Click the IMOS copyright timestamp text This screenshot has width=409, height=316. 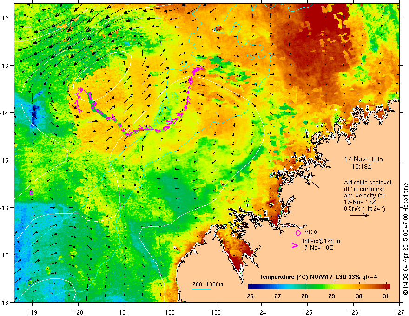coord(405,239)
